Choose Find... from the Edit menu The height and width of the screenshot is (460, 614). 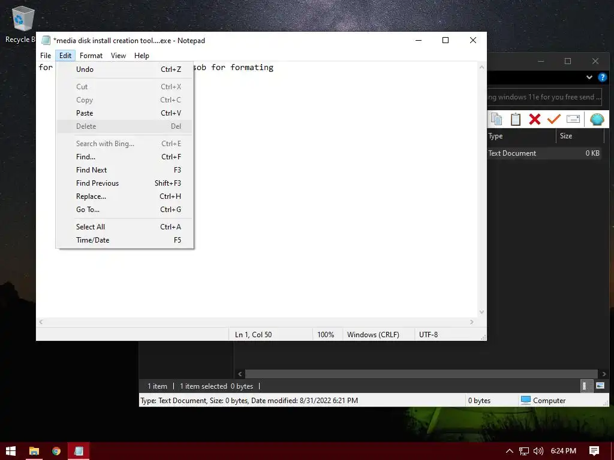(125, 157)
